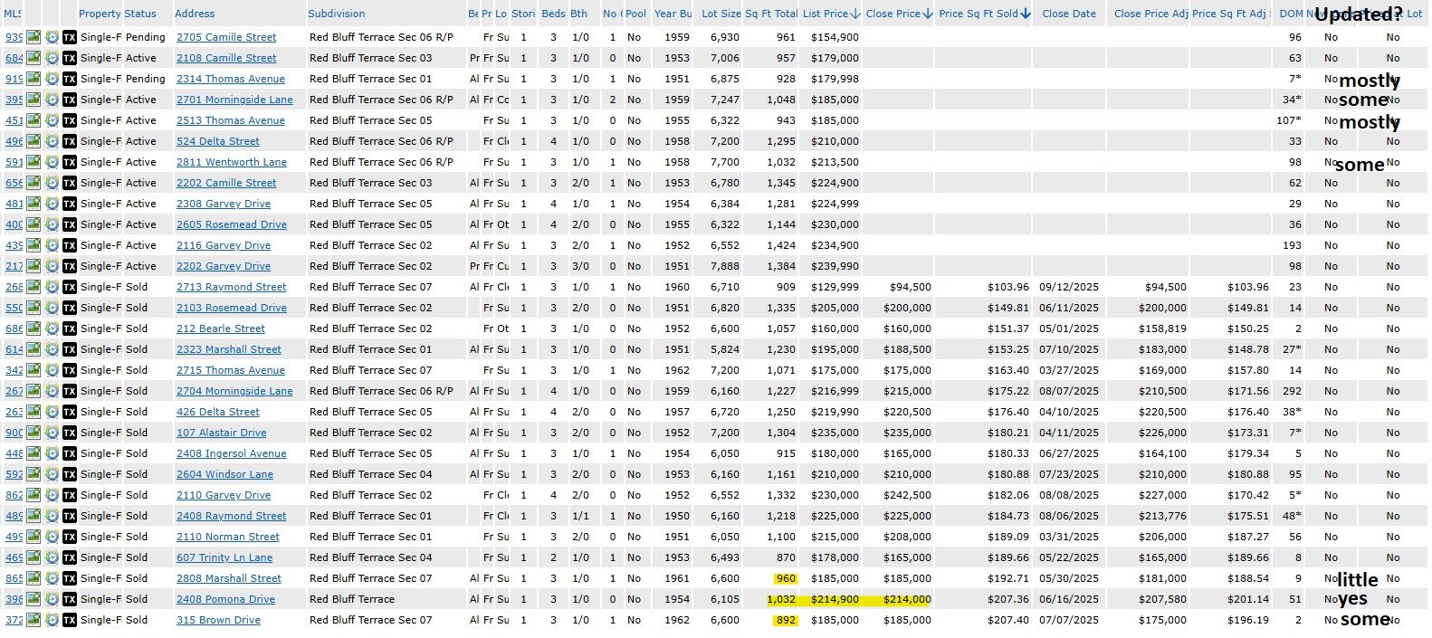Click sort arrow beside Price Sq Ft Sold
This screenshot has width=1432, height=638.
(1025, 14)
